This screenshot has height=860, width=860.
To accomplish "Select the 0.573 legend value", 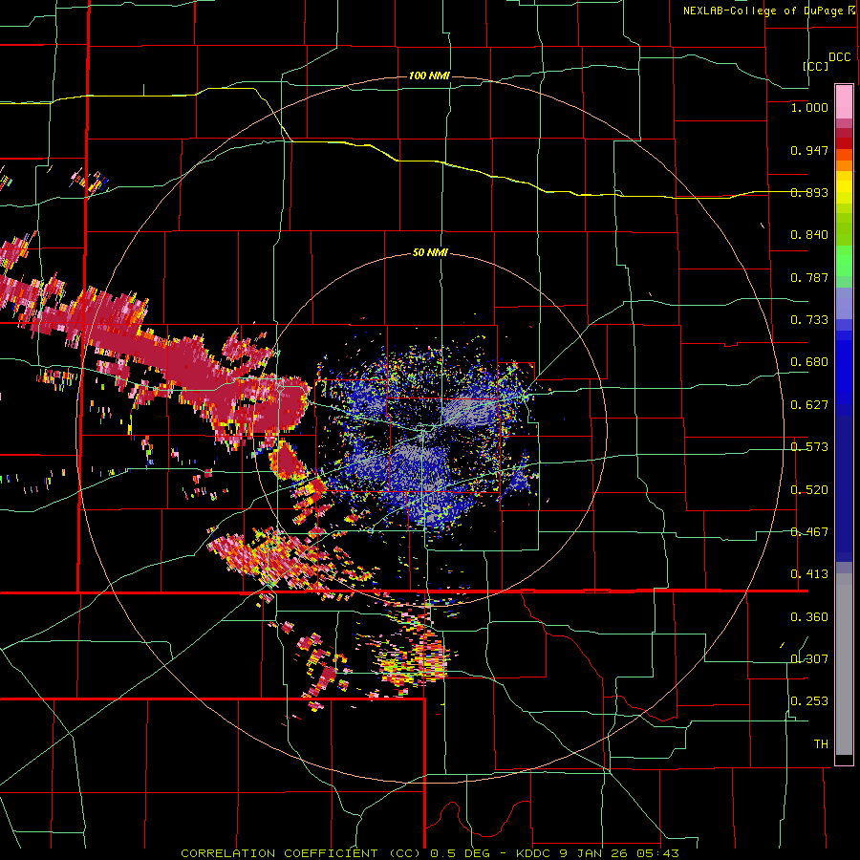I will coord(809,447).
